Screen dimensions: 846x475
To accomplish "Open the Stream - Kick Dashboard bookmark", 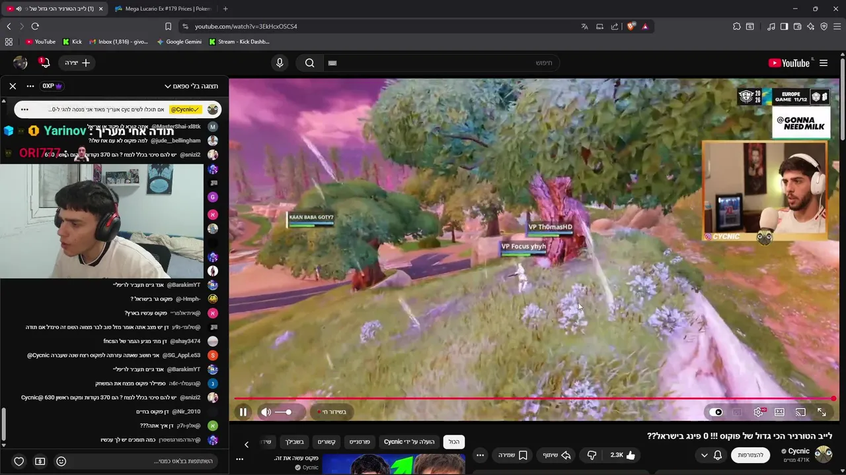I will coord(239,42).
